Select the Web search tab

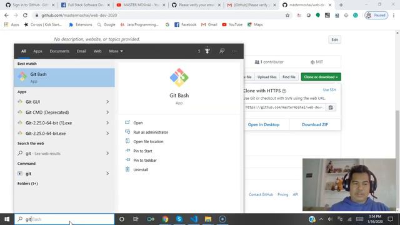[x=97, y=51]
